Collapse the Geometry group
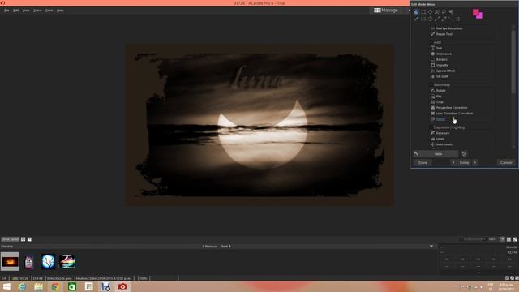The height and width of the screenshot is (292, 519). coord(431,84)
